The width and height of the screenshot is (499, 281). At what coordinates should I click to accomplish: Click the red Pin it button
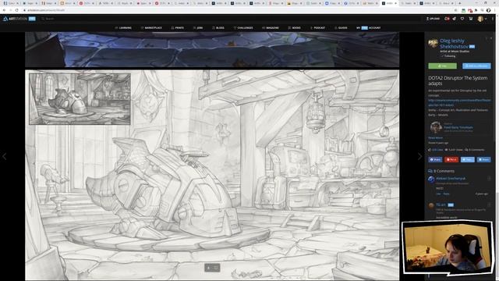click(x=451, y=159)
